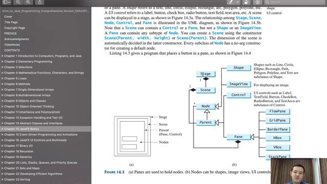Go to Chapter 16 JavaFX UI Controls and Multimedia

click(x=35, y=140)
